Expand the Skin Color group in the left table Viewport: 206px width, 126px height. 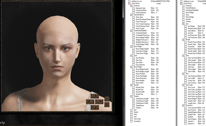(x=131, y=119)
